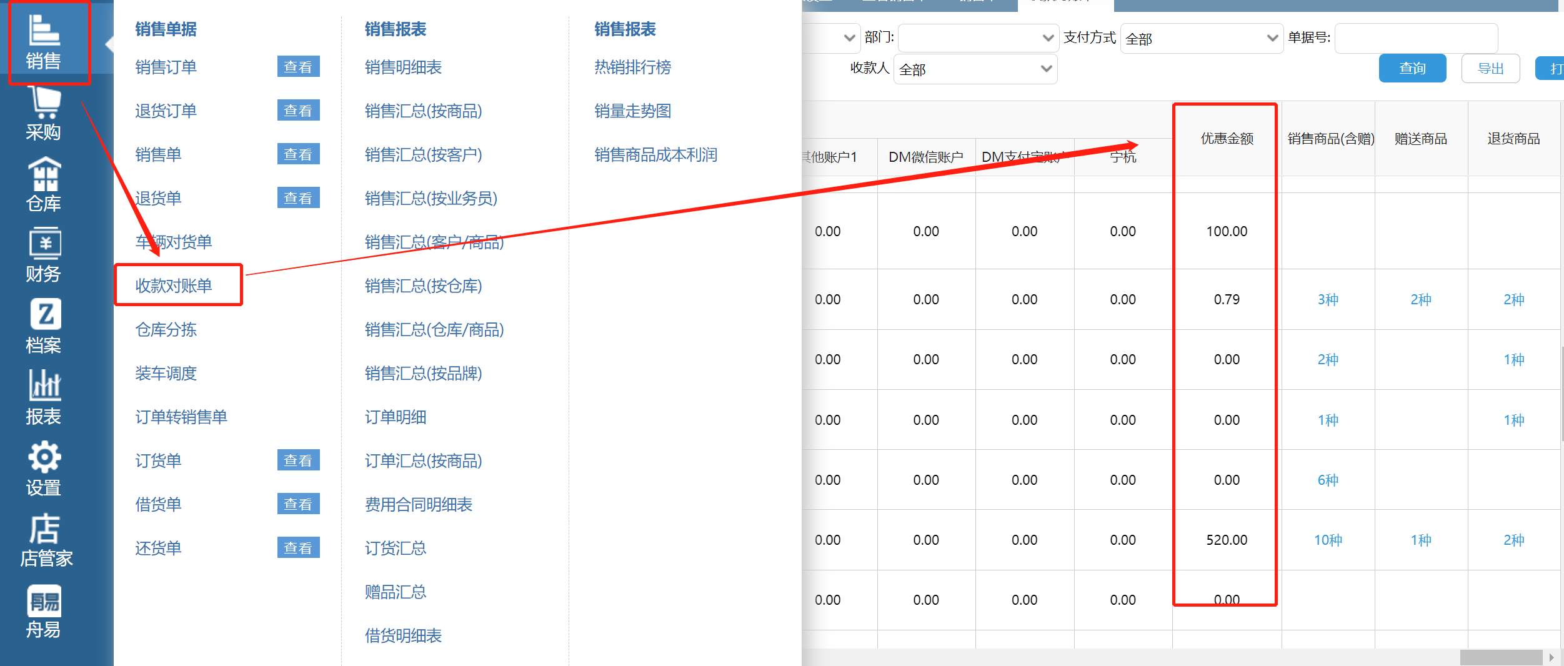Open 销售汇总(按仓库) report

coord(424,286)
